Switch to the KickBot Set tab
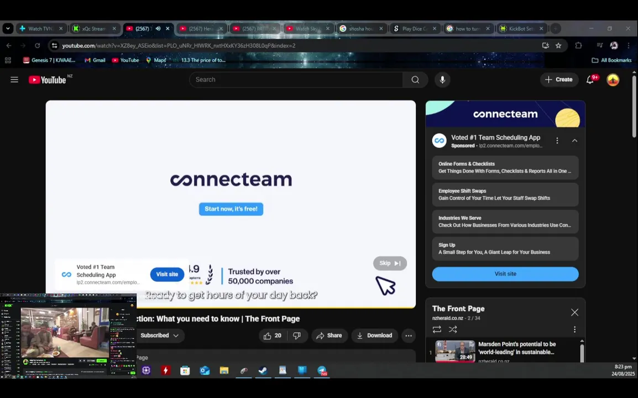Image resolution: width=638 pixels, height=398 pixels. [521, 29]
